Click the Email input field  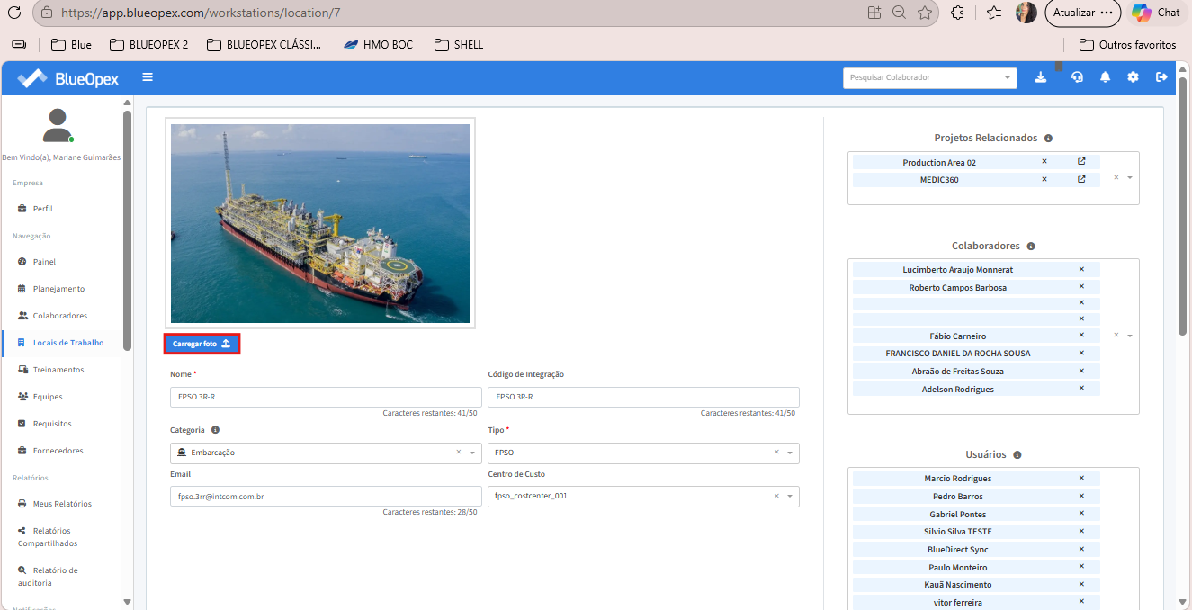[326, 496]
